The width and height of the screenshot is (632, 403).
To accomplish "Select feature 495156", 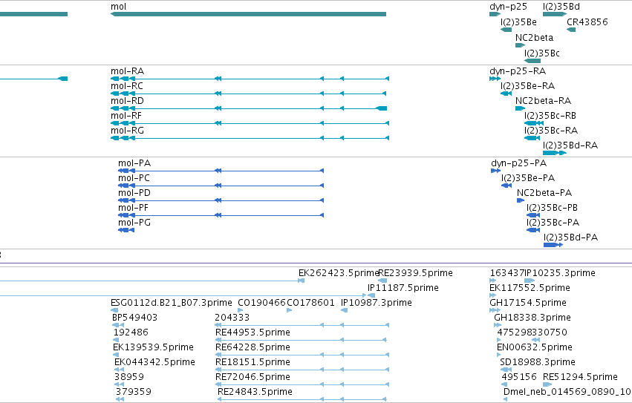I will pos(504,384).
